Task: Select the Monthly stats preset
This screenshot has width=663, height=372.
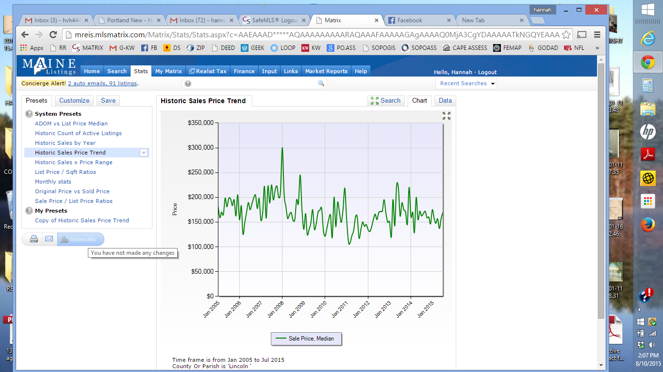Action: coord(53,182)
